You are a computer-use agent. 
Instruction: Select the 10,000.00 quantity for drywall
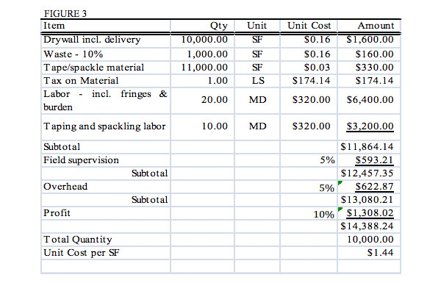pos(203,40)
